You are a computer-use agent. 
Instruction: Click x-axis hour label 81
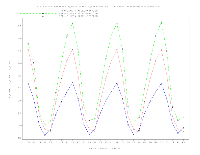(178, 142)
